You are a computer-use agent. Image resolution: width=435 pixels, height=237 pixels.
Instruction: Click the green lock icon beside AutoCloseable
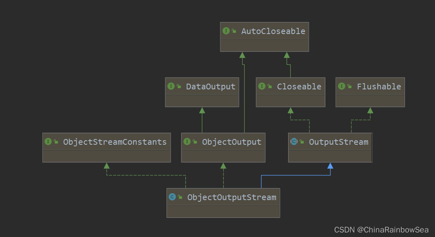[x=234, y=31]
